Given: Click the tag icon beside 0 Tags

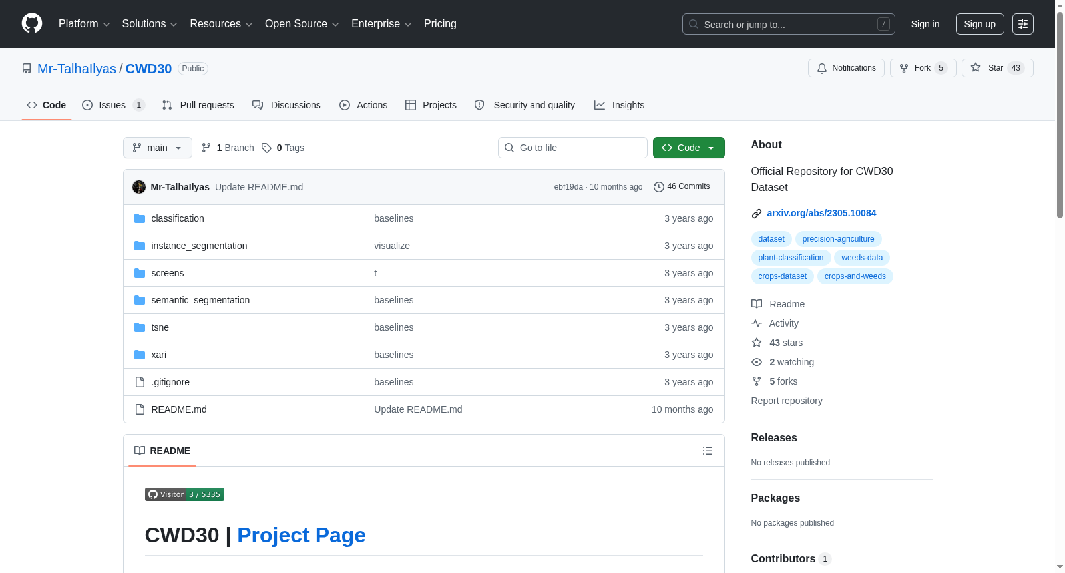Looking at the screenshot, I should (x=266, y=148).
